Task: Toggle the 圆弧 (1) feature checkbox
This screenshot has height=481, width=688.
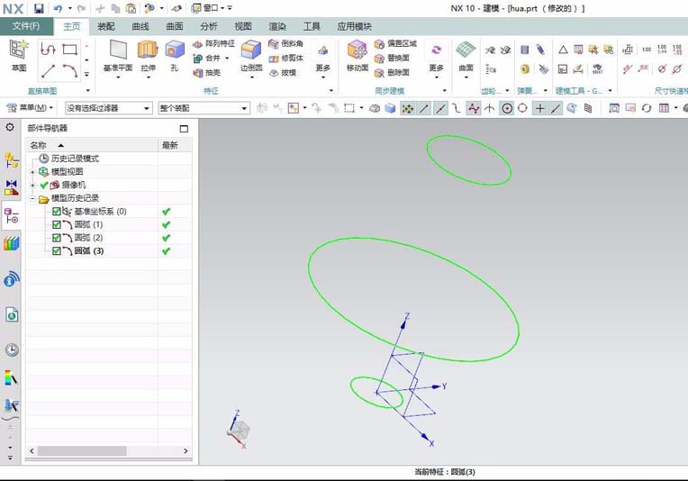Action: (x=56, y=224)
